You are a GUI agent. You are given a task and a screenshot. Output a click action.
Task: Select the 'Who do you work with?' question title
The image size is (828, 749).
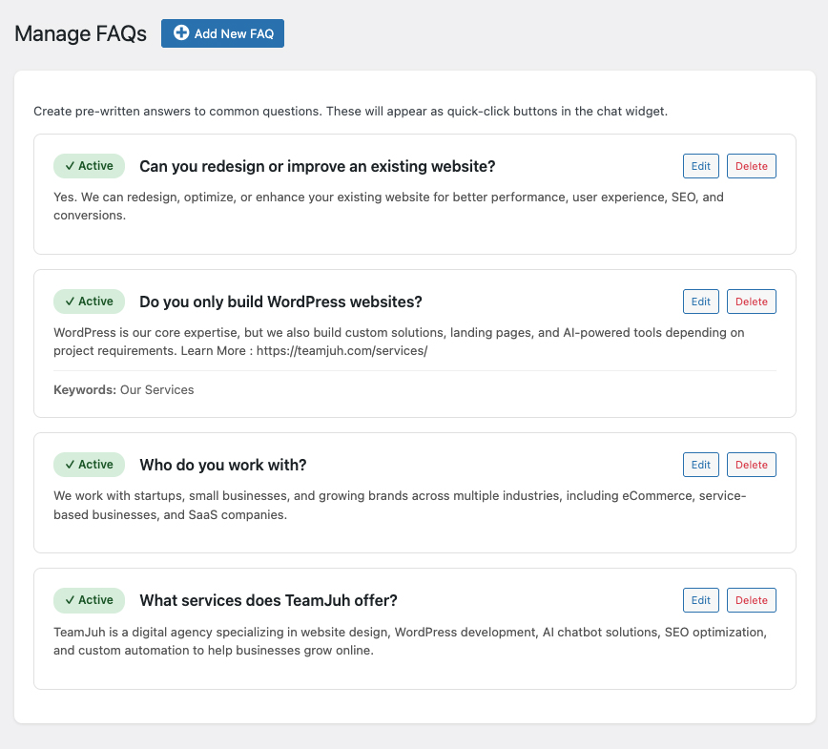(222, 464)
